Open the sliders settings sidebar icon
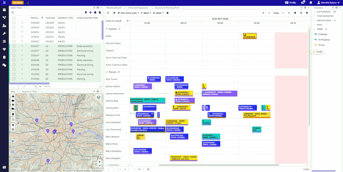 click(x=4, y=41)
